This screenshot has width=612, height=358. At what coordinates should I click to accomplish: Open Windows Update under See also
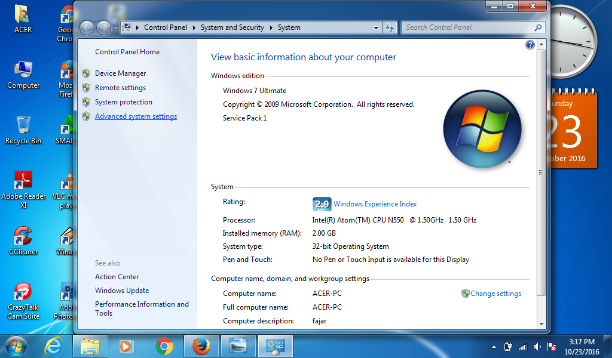tap(122, 290)
